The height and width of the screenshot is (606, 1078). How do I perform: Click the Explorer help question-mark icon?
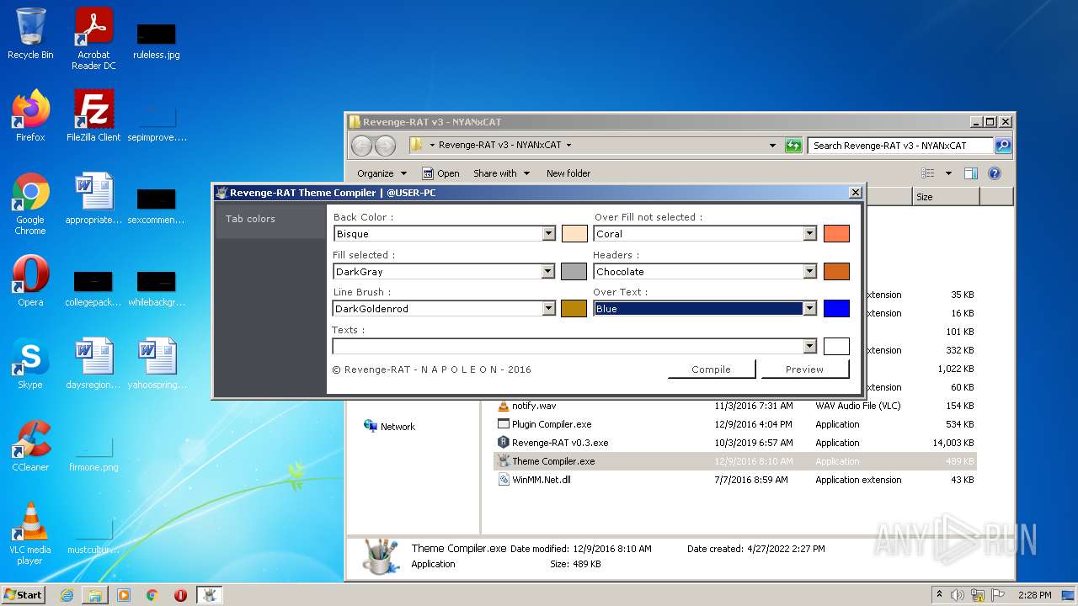(995, 173)
